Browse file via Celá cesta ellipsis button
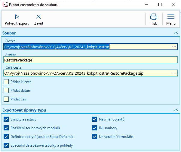 [174, 73]
